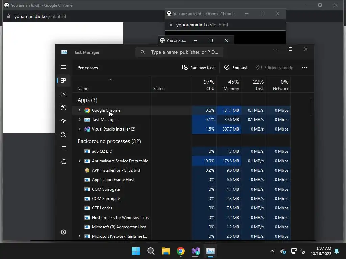
Task: Click Run new task button
Action: coord(198,67)
